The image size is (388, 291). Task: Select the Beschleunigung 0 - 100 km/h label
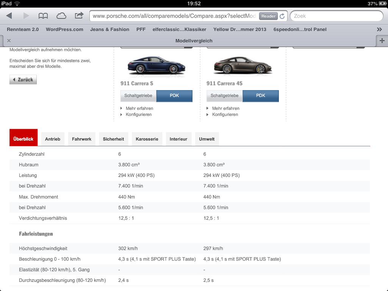[x=50, y=259]
